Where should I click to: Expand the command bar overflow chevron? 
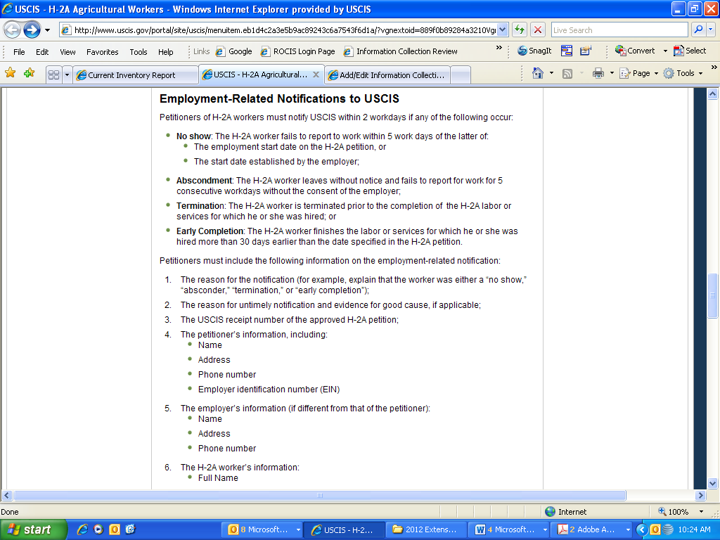(x=714, y=67)
